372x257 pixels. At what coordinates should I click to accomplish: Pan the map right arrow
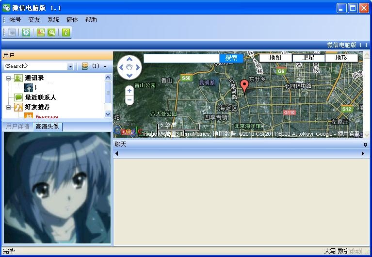[138, 67]
